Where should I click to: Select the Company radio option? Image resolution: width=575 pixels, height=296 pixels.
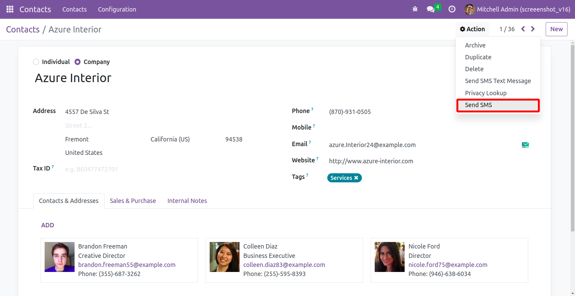[x=78, y=62]
